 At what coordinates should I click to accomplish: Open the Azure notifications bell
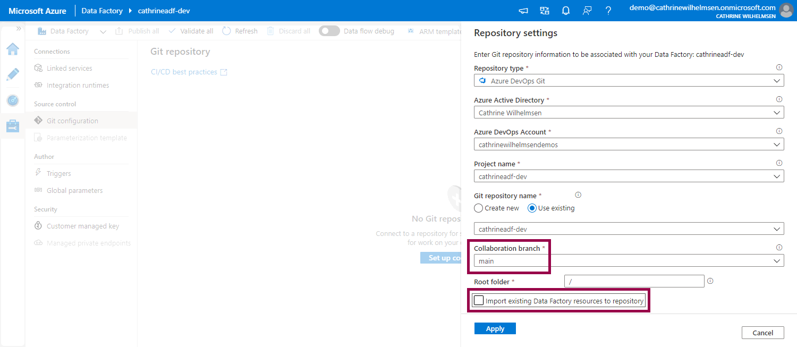565,10
